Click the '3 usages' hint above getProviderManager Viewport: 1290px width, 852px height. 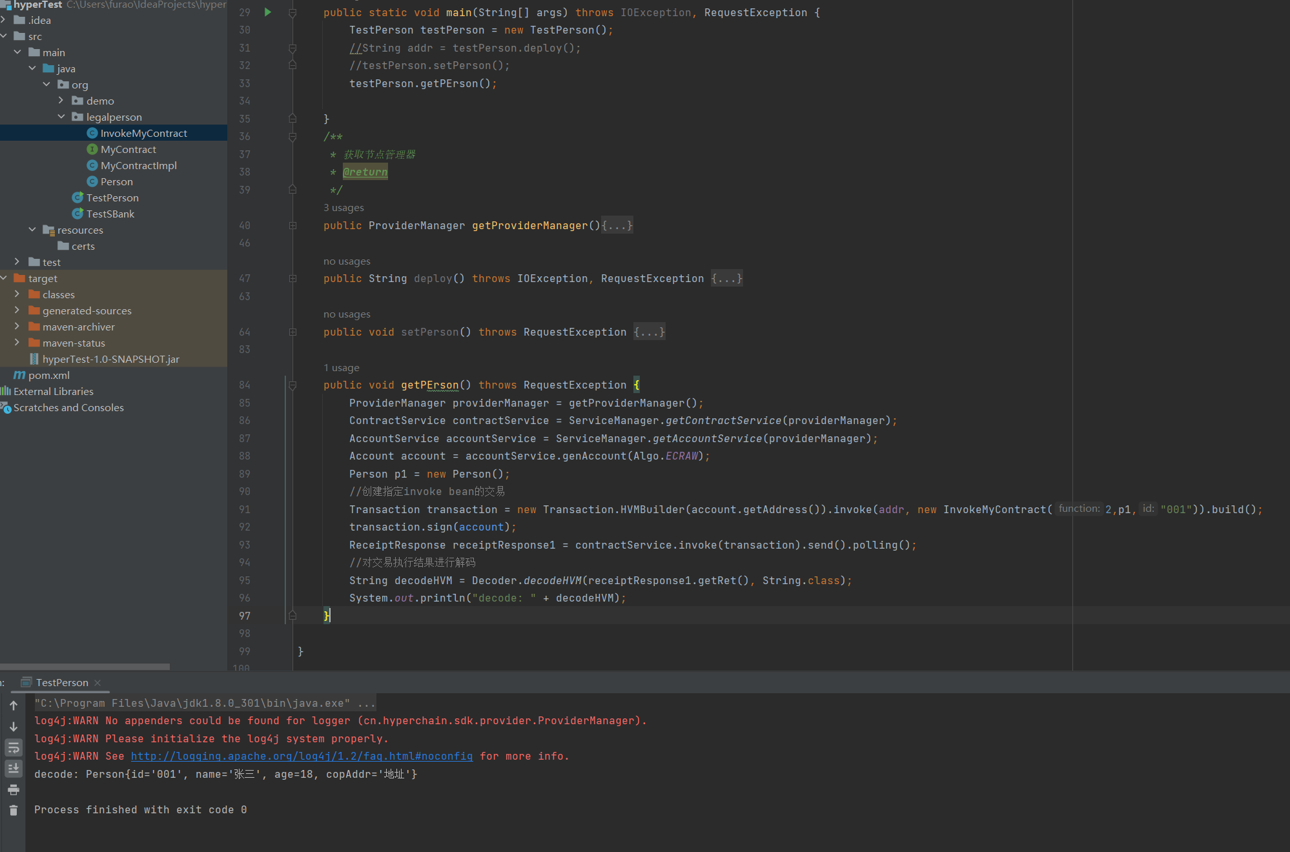pos(343,208)
